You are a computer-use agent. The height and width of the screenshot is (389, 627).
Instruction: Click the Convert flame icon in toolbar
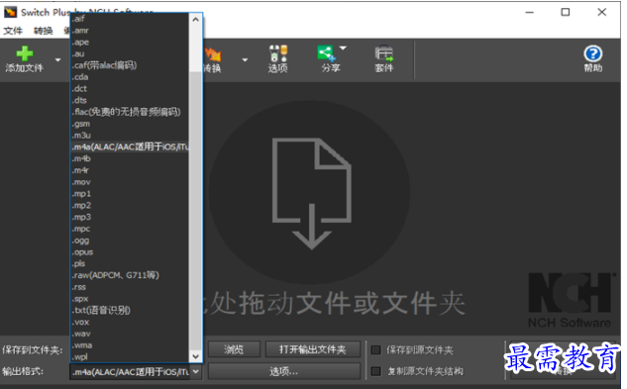tap(212, 54)
